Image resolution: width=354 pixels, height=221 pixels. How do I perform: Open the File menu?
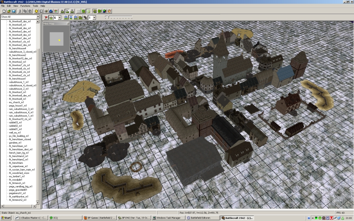click(3, 6)
